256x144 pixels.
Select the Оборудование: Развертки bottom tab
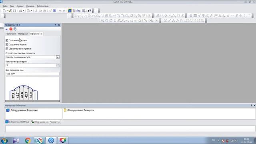point(46,122)
